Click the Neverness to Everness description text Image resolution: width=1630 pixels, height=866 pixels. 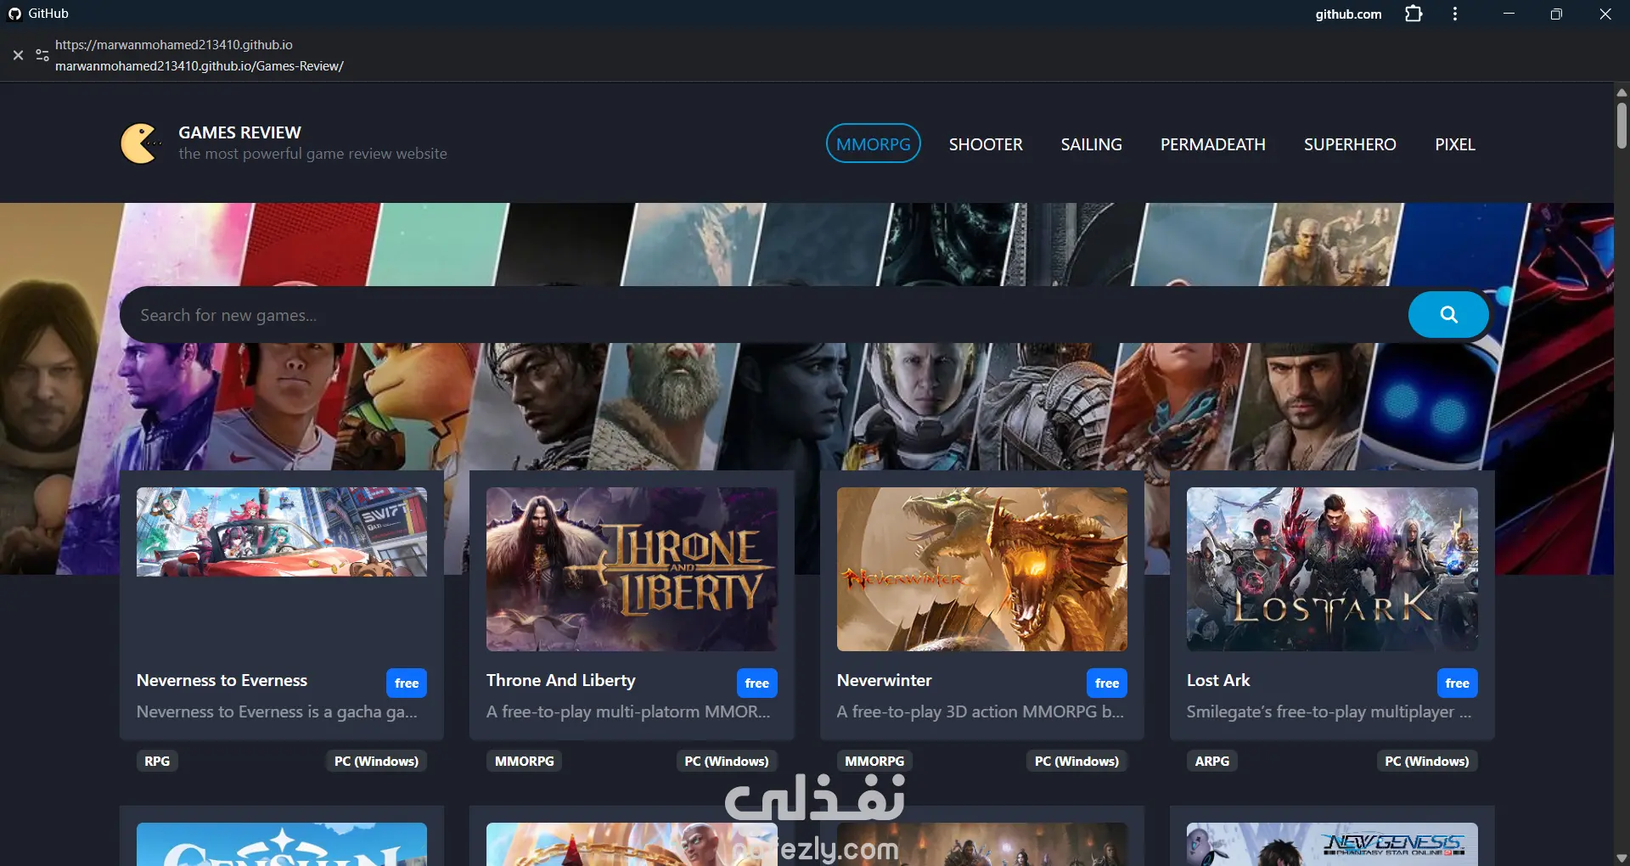click(x=277, y=711)
